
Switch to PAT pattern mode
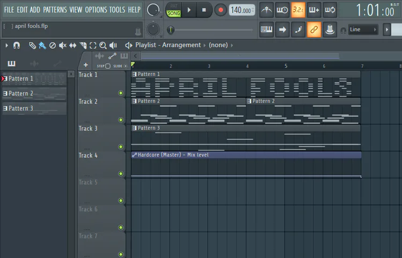point(174,6)
